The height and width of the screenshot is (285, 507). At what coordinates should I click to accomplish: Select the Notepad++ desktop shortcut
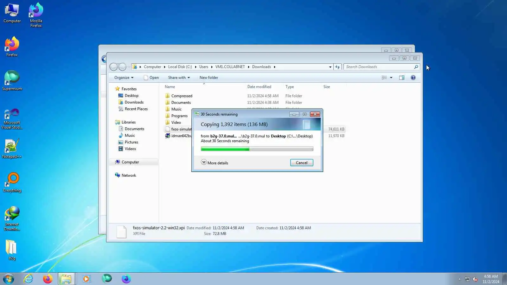(12, 149)
